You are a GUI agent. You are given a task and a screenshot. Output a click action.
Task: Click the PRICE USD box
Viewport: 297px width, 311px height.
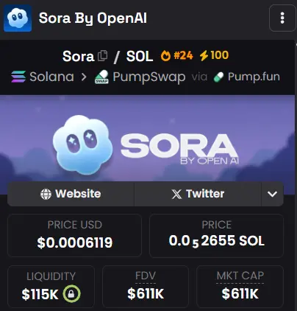coord(74,236)
